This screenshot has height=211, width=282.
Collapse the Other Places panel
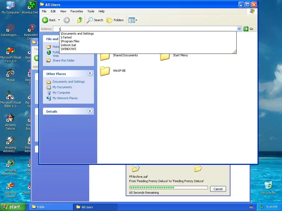pyautogui.click(x=90, y=73)
